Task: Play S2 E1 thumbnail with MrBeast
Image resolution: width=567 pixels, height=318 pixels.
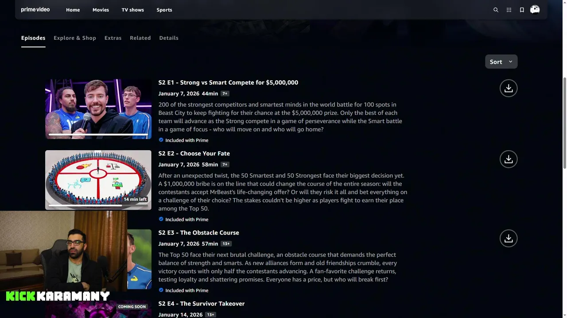Action: coord(98,109)
